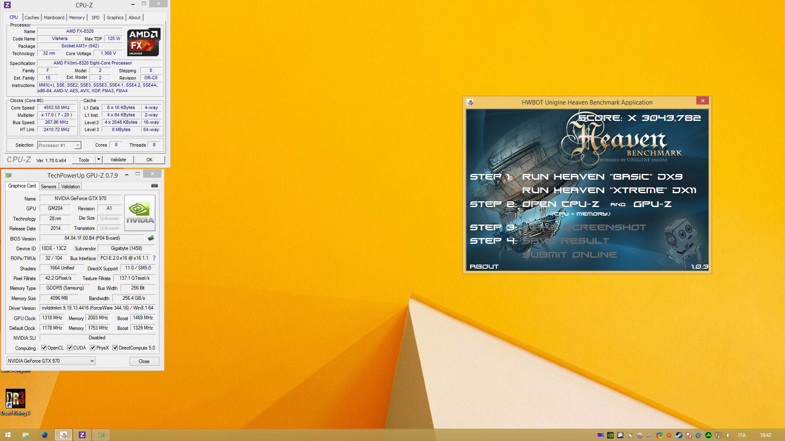Toggle the DirectCompute 5.0 checkbox
The width and height of the screenshot is (785, 441).
tap(115, 348)
